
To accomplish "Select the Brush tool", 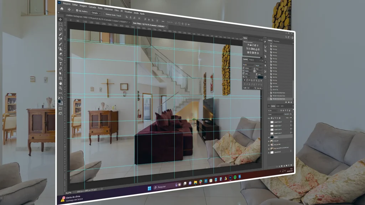I will pos(61,44).
